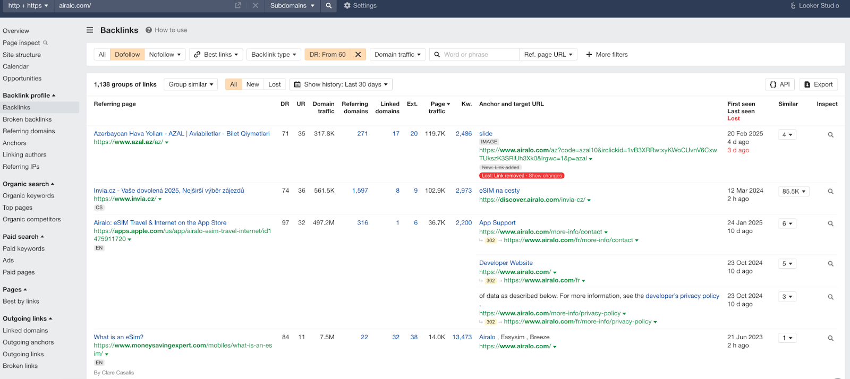Screen dimensions: 850x379
Task: Open the Subdomains mode dropdown
Action: click(x=292, y=5)
